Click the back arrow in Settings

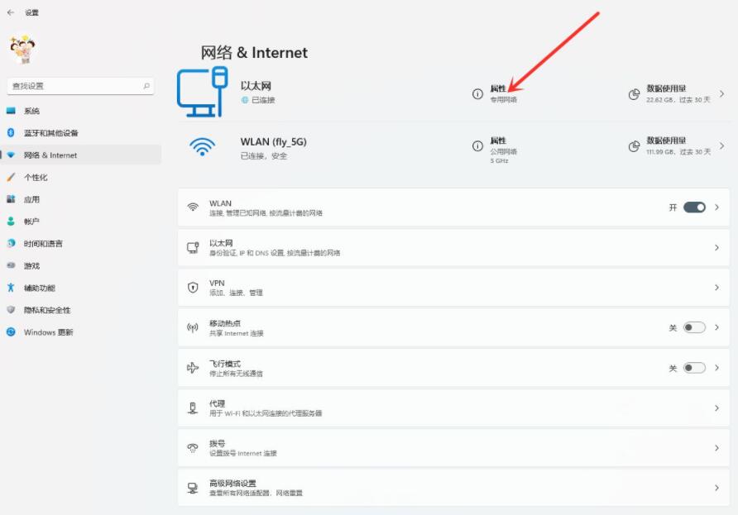click(11, 12)
